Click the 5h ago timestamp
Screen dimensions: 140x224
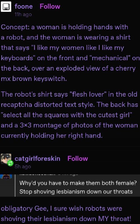23,167
